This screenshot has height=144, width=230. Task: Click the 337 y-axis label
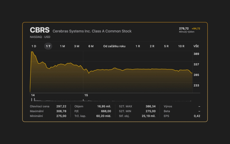click(x=196, y=64)
